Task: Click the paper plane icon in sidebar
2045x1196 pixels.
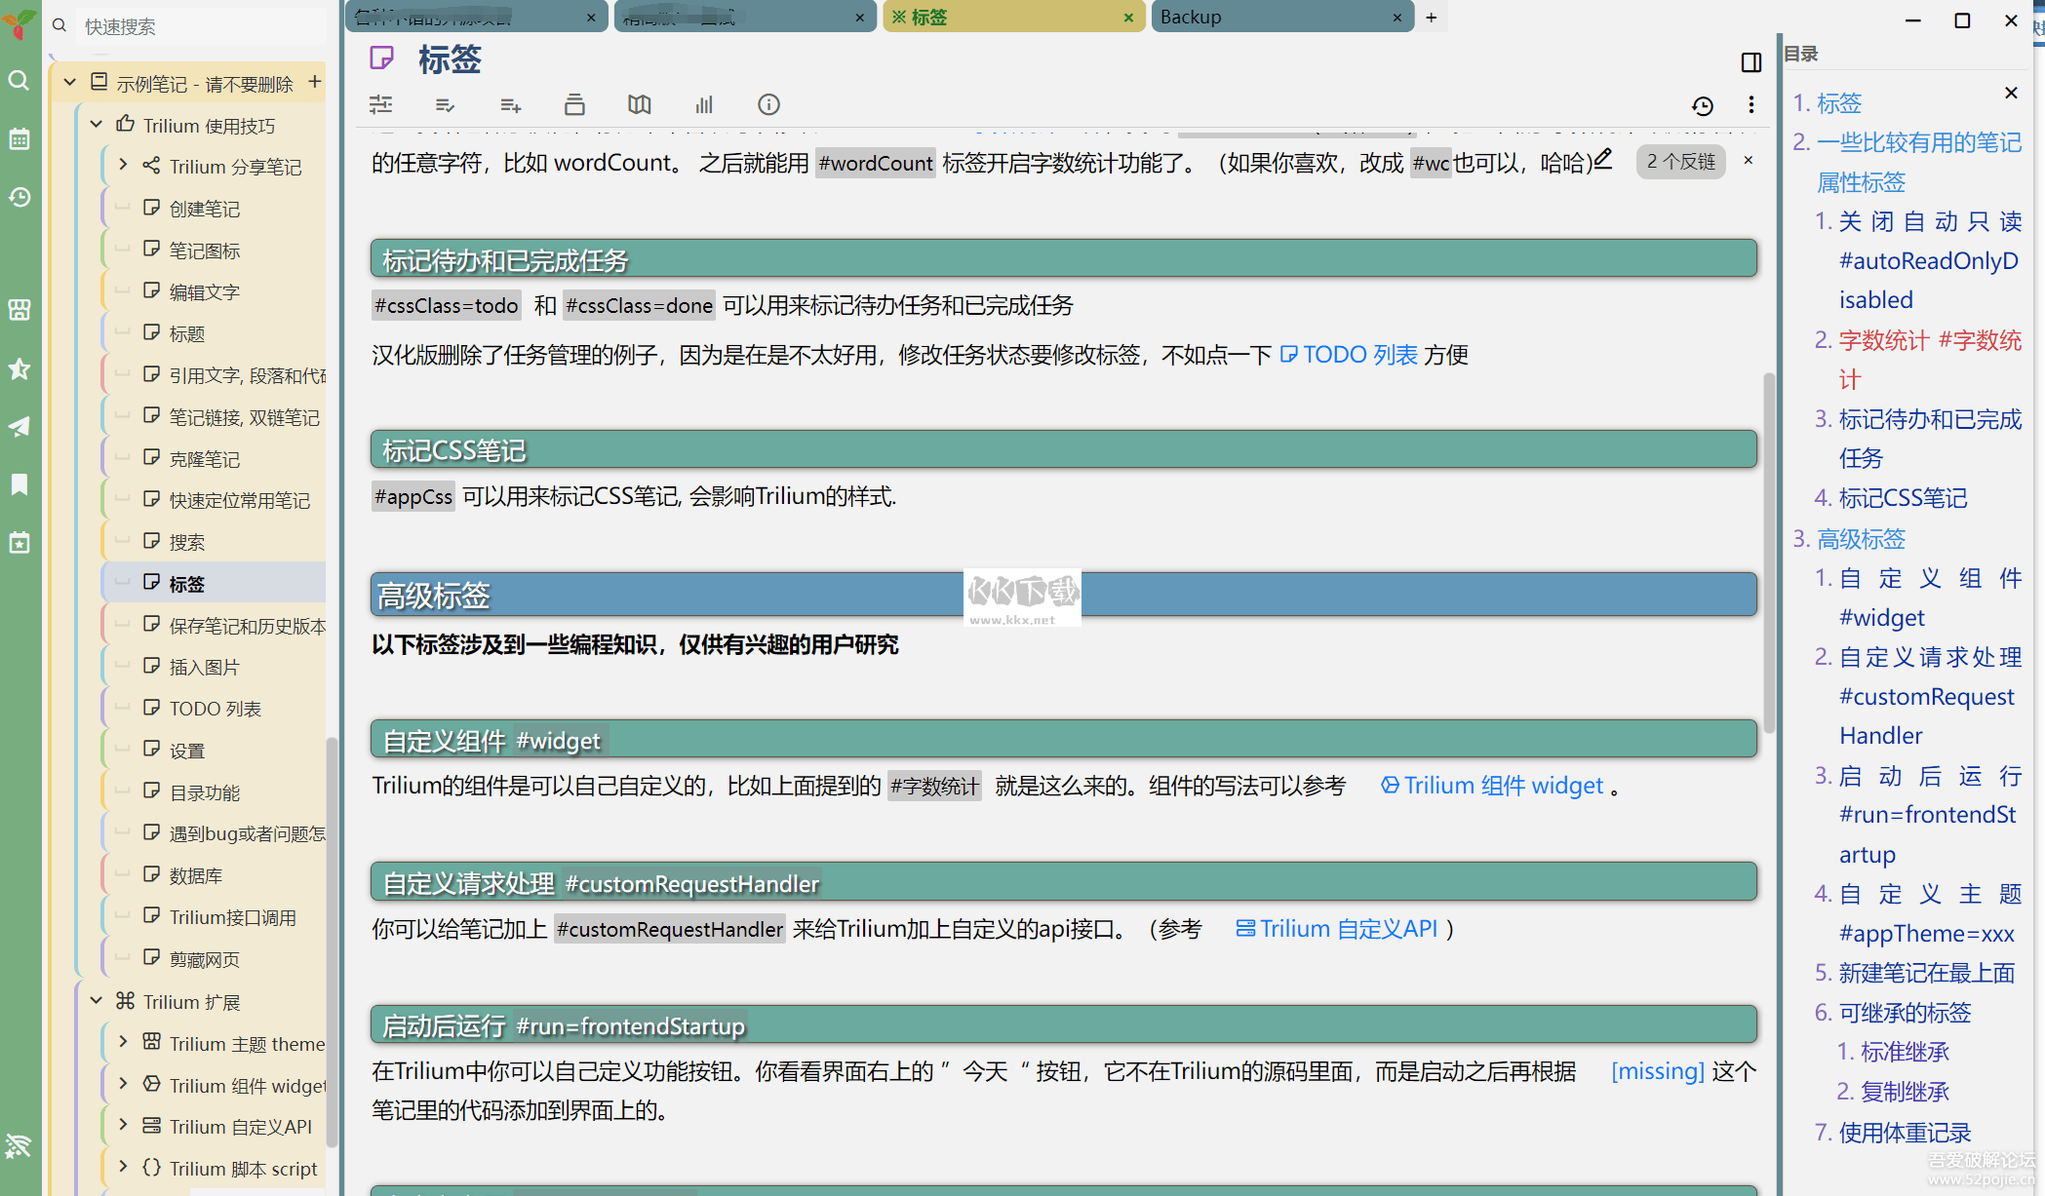Action: 19,426
